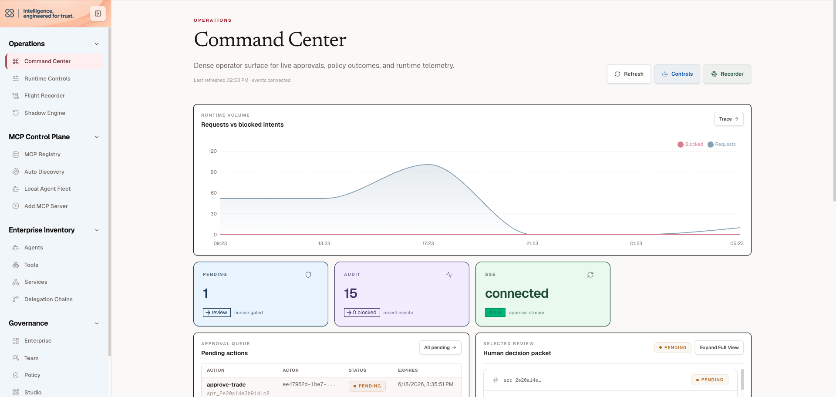This screenshot has width=836, height=397.
Task: Click the Runtime Controls sliders icon
Action: pyautogui.click(x=16, y=79)
